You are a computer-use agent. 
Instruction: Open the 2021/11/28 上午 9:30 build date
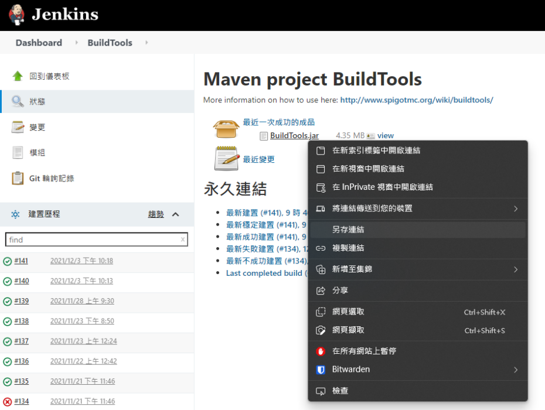[82, 301]
